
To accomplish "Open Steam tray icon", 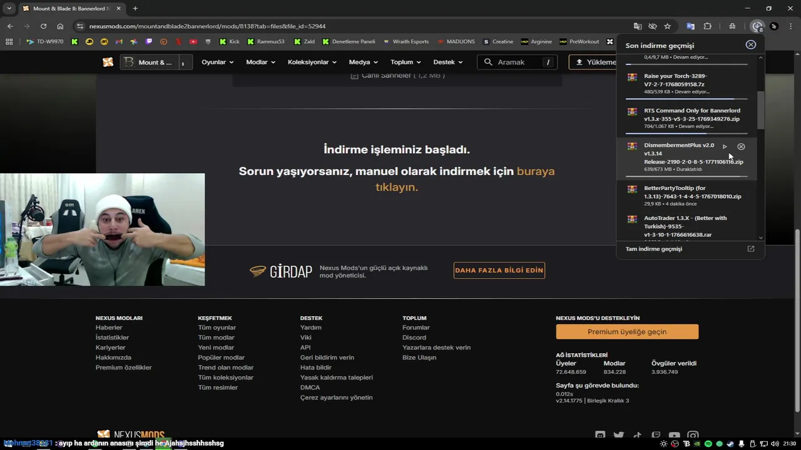I will pyautogui.click(x=729, y=444).
